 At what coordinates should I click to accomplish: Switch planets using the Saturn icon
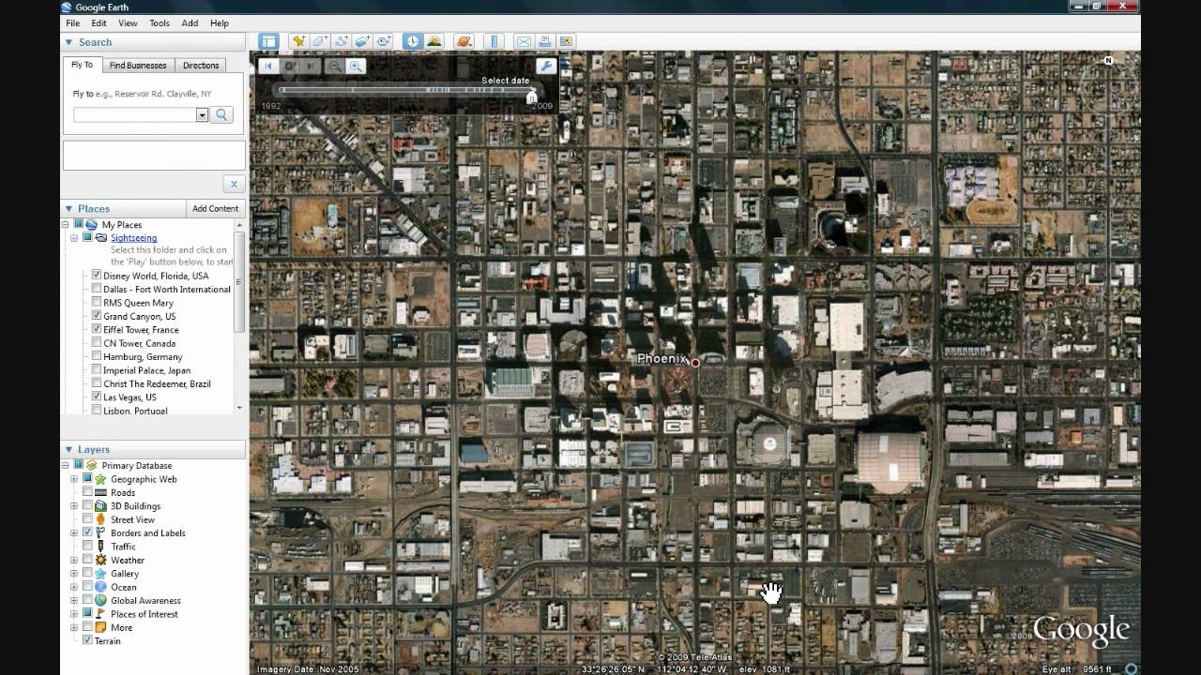[x=464, y=41]
